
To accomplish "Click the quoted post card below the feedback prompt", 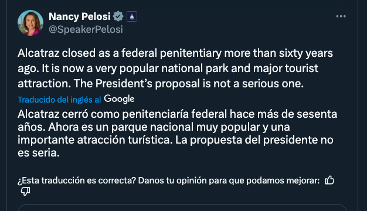I will tap(182, 207).
